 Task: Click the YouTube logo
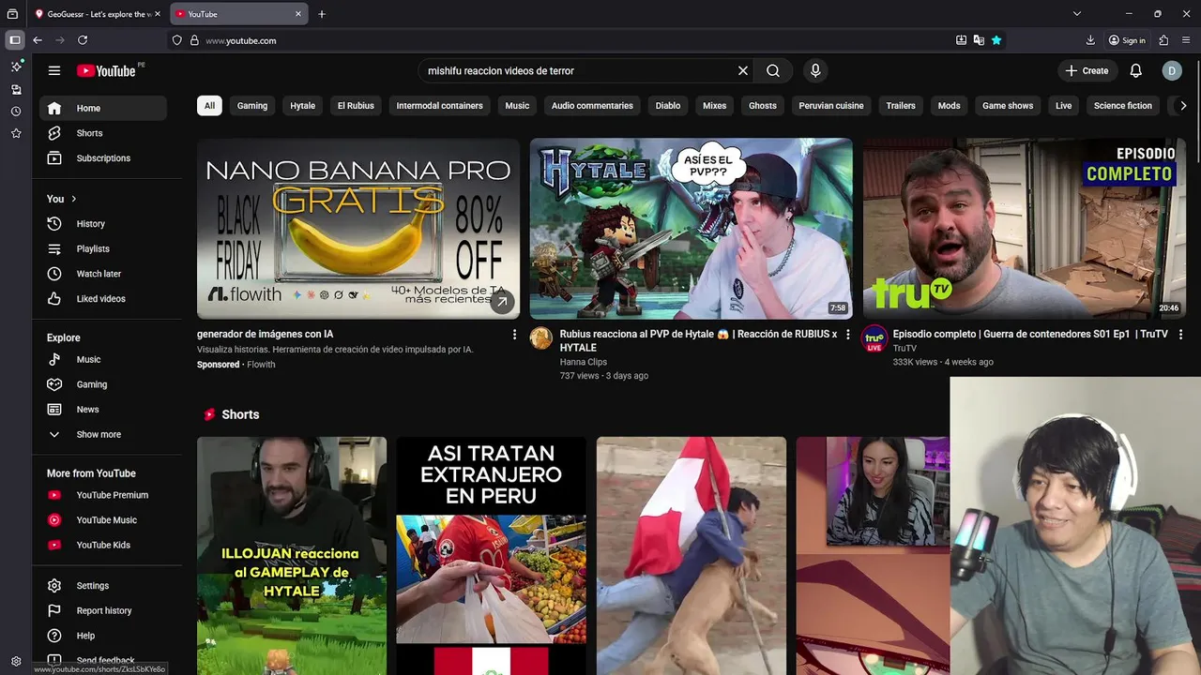[x=106, y=70]
